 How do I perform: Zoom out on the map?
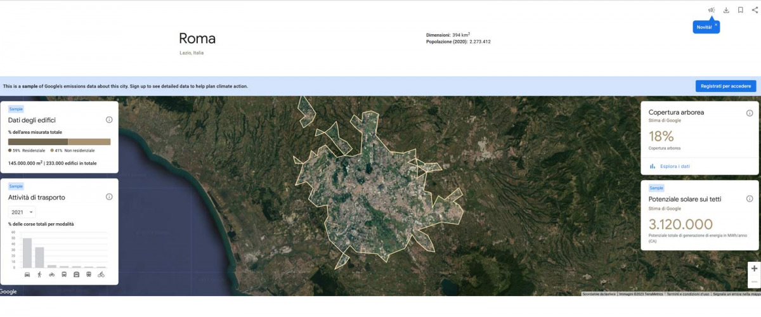point(754,281)
